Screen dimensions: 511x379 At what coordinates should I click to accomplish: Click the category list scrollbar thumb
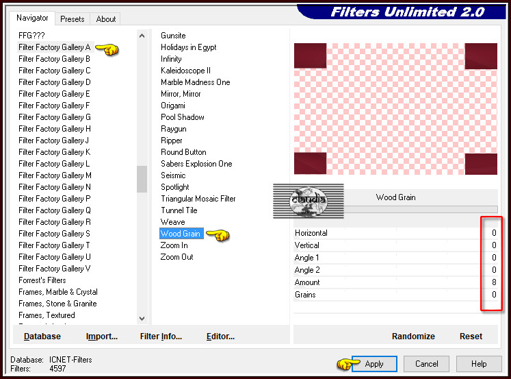pos(142,179)
